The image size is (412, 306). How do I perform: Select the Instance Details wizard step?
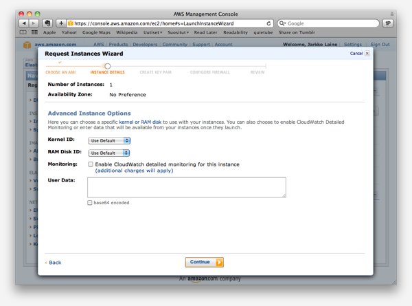coord(107,72)
